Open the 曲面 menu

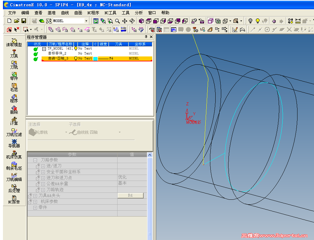(x=78, y=13)
